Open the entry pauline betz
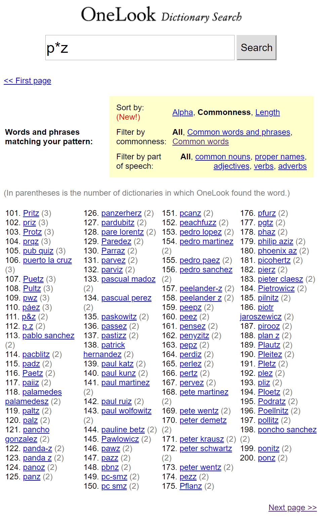 pos(123,430)
